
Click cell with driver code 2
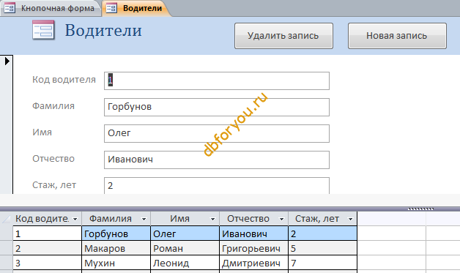(47, 248)
